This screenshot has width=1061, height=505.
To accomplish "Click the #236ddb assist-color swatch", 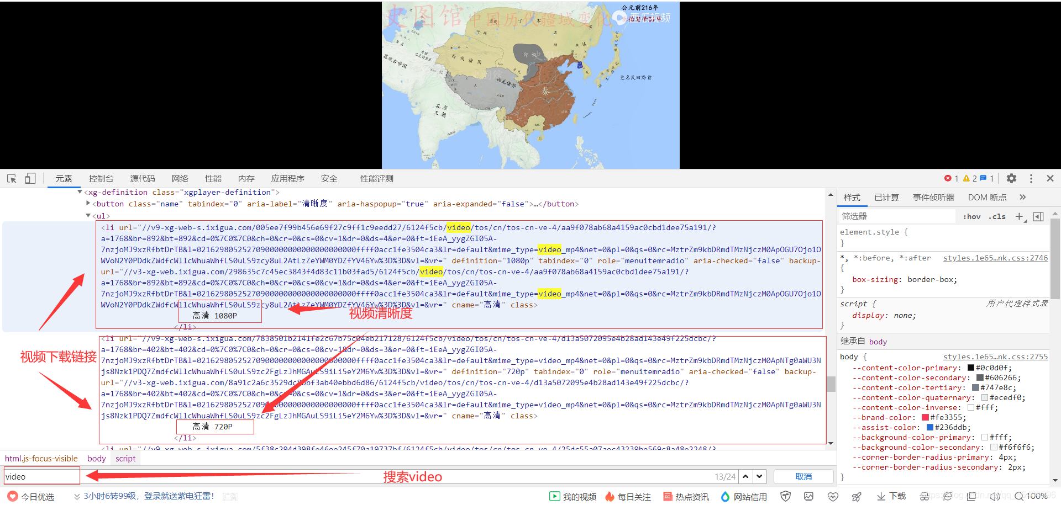I will click(930, 427).
